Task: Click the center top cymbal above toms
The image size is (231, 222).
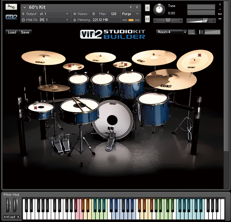Action: [100, 58]
